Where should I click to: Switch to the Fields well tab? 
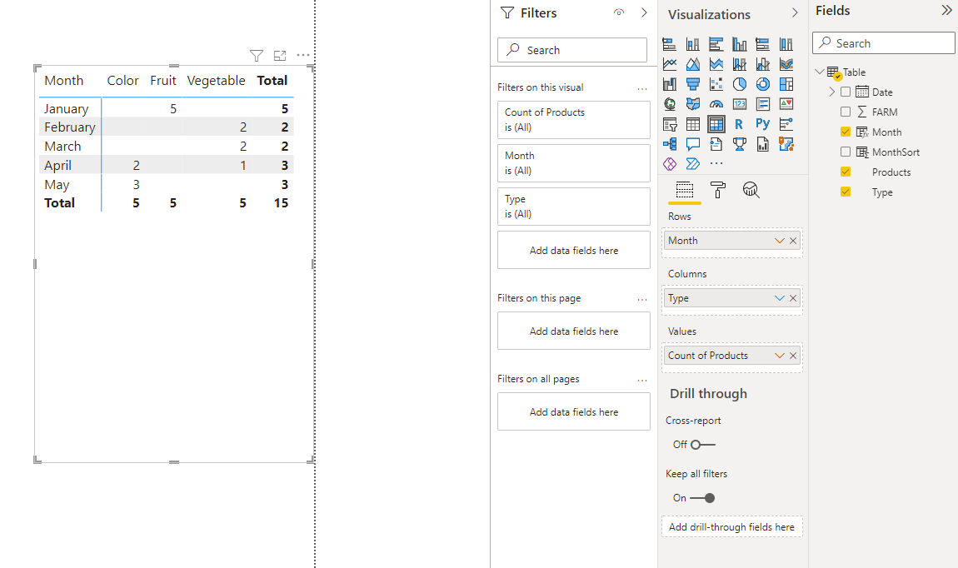pyautogui.click(x=684, y=191)
